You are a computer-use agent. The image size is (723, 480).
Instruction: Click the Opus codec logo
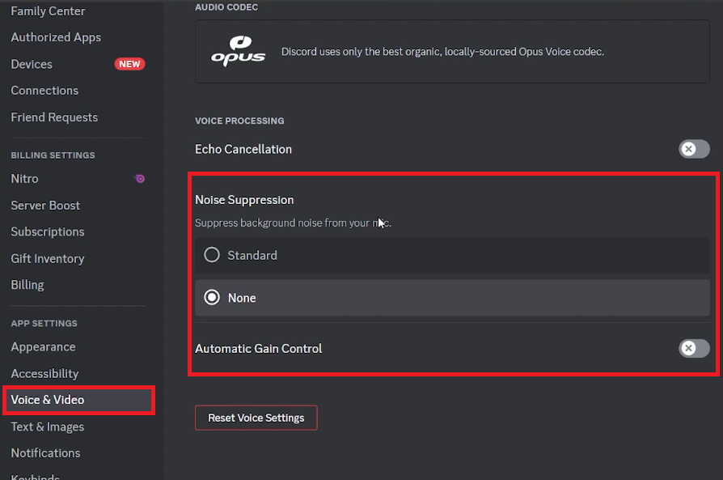click(238, 51)
